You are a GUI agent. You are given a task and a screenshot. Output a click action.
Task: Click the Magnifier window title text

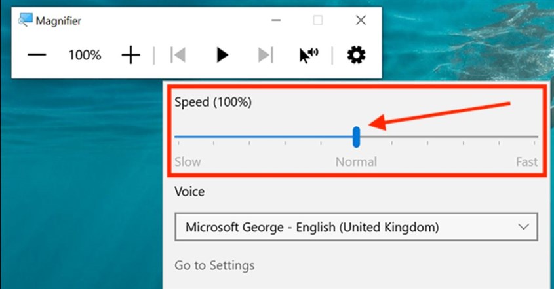coord(58,21)
